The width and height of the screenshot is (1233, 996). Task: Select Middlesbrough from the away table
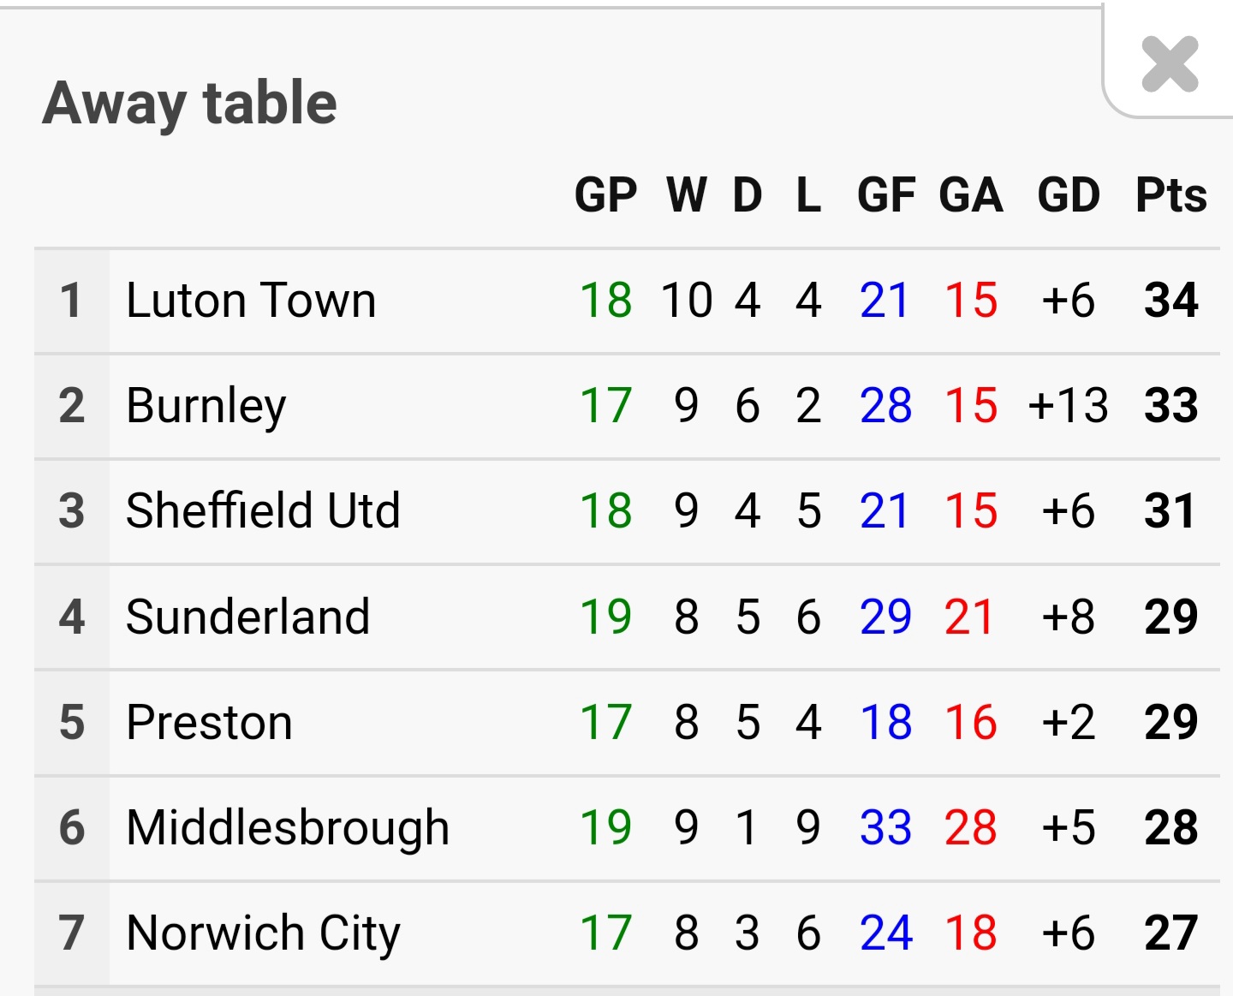[288, 827]
